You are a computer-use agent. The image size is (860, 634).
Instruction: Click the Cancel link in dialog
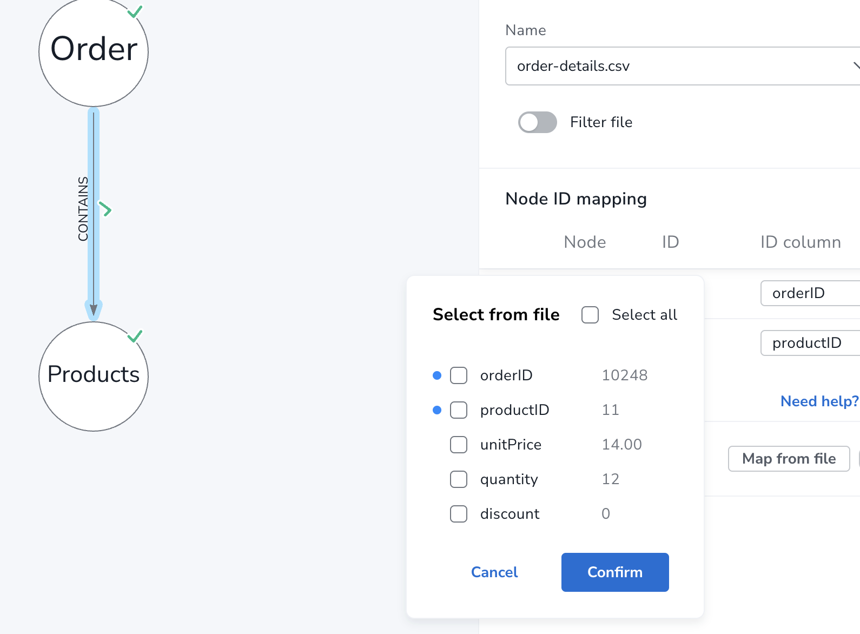click(x=494, y=572)
